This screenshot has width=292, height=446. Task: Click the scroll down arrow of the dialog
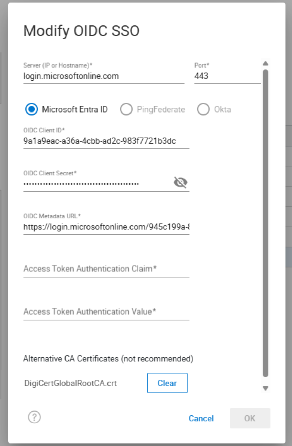click(266, 388)
